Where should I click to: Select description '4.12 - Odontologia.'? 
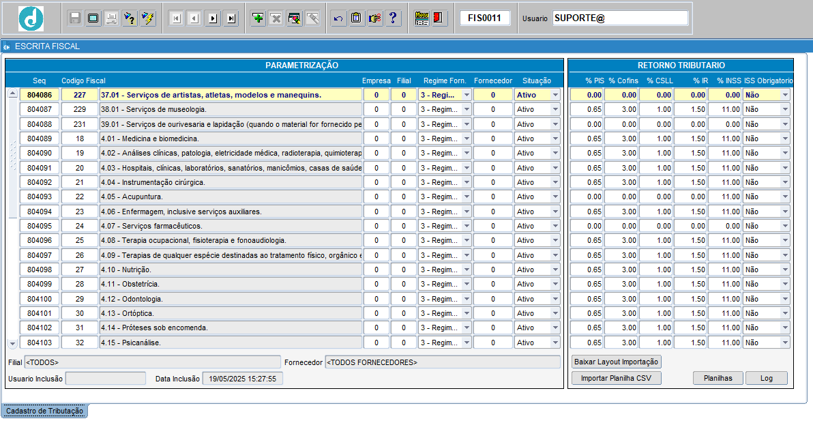pyautogui.click(x=231, y=299)
